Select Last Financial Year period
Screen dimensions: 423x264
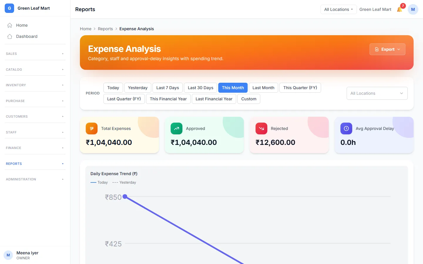[214, 99]
